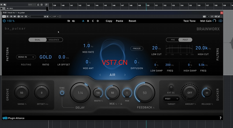Select preset slot A
233x128 pixels.
click(x=83, y=21)
